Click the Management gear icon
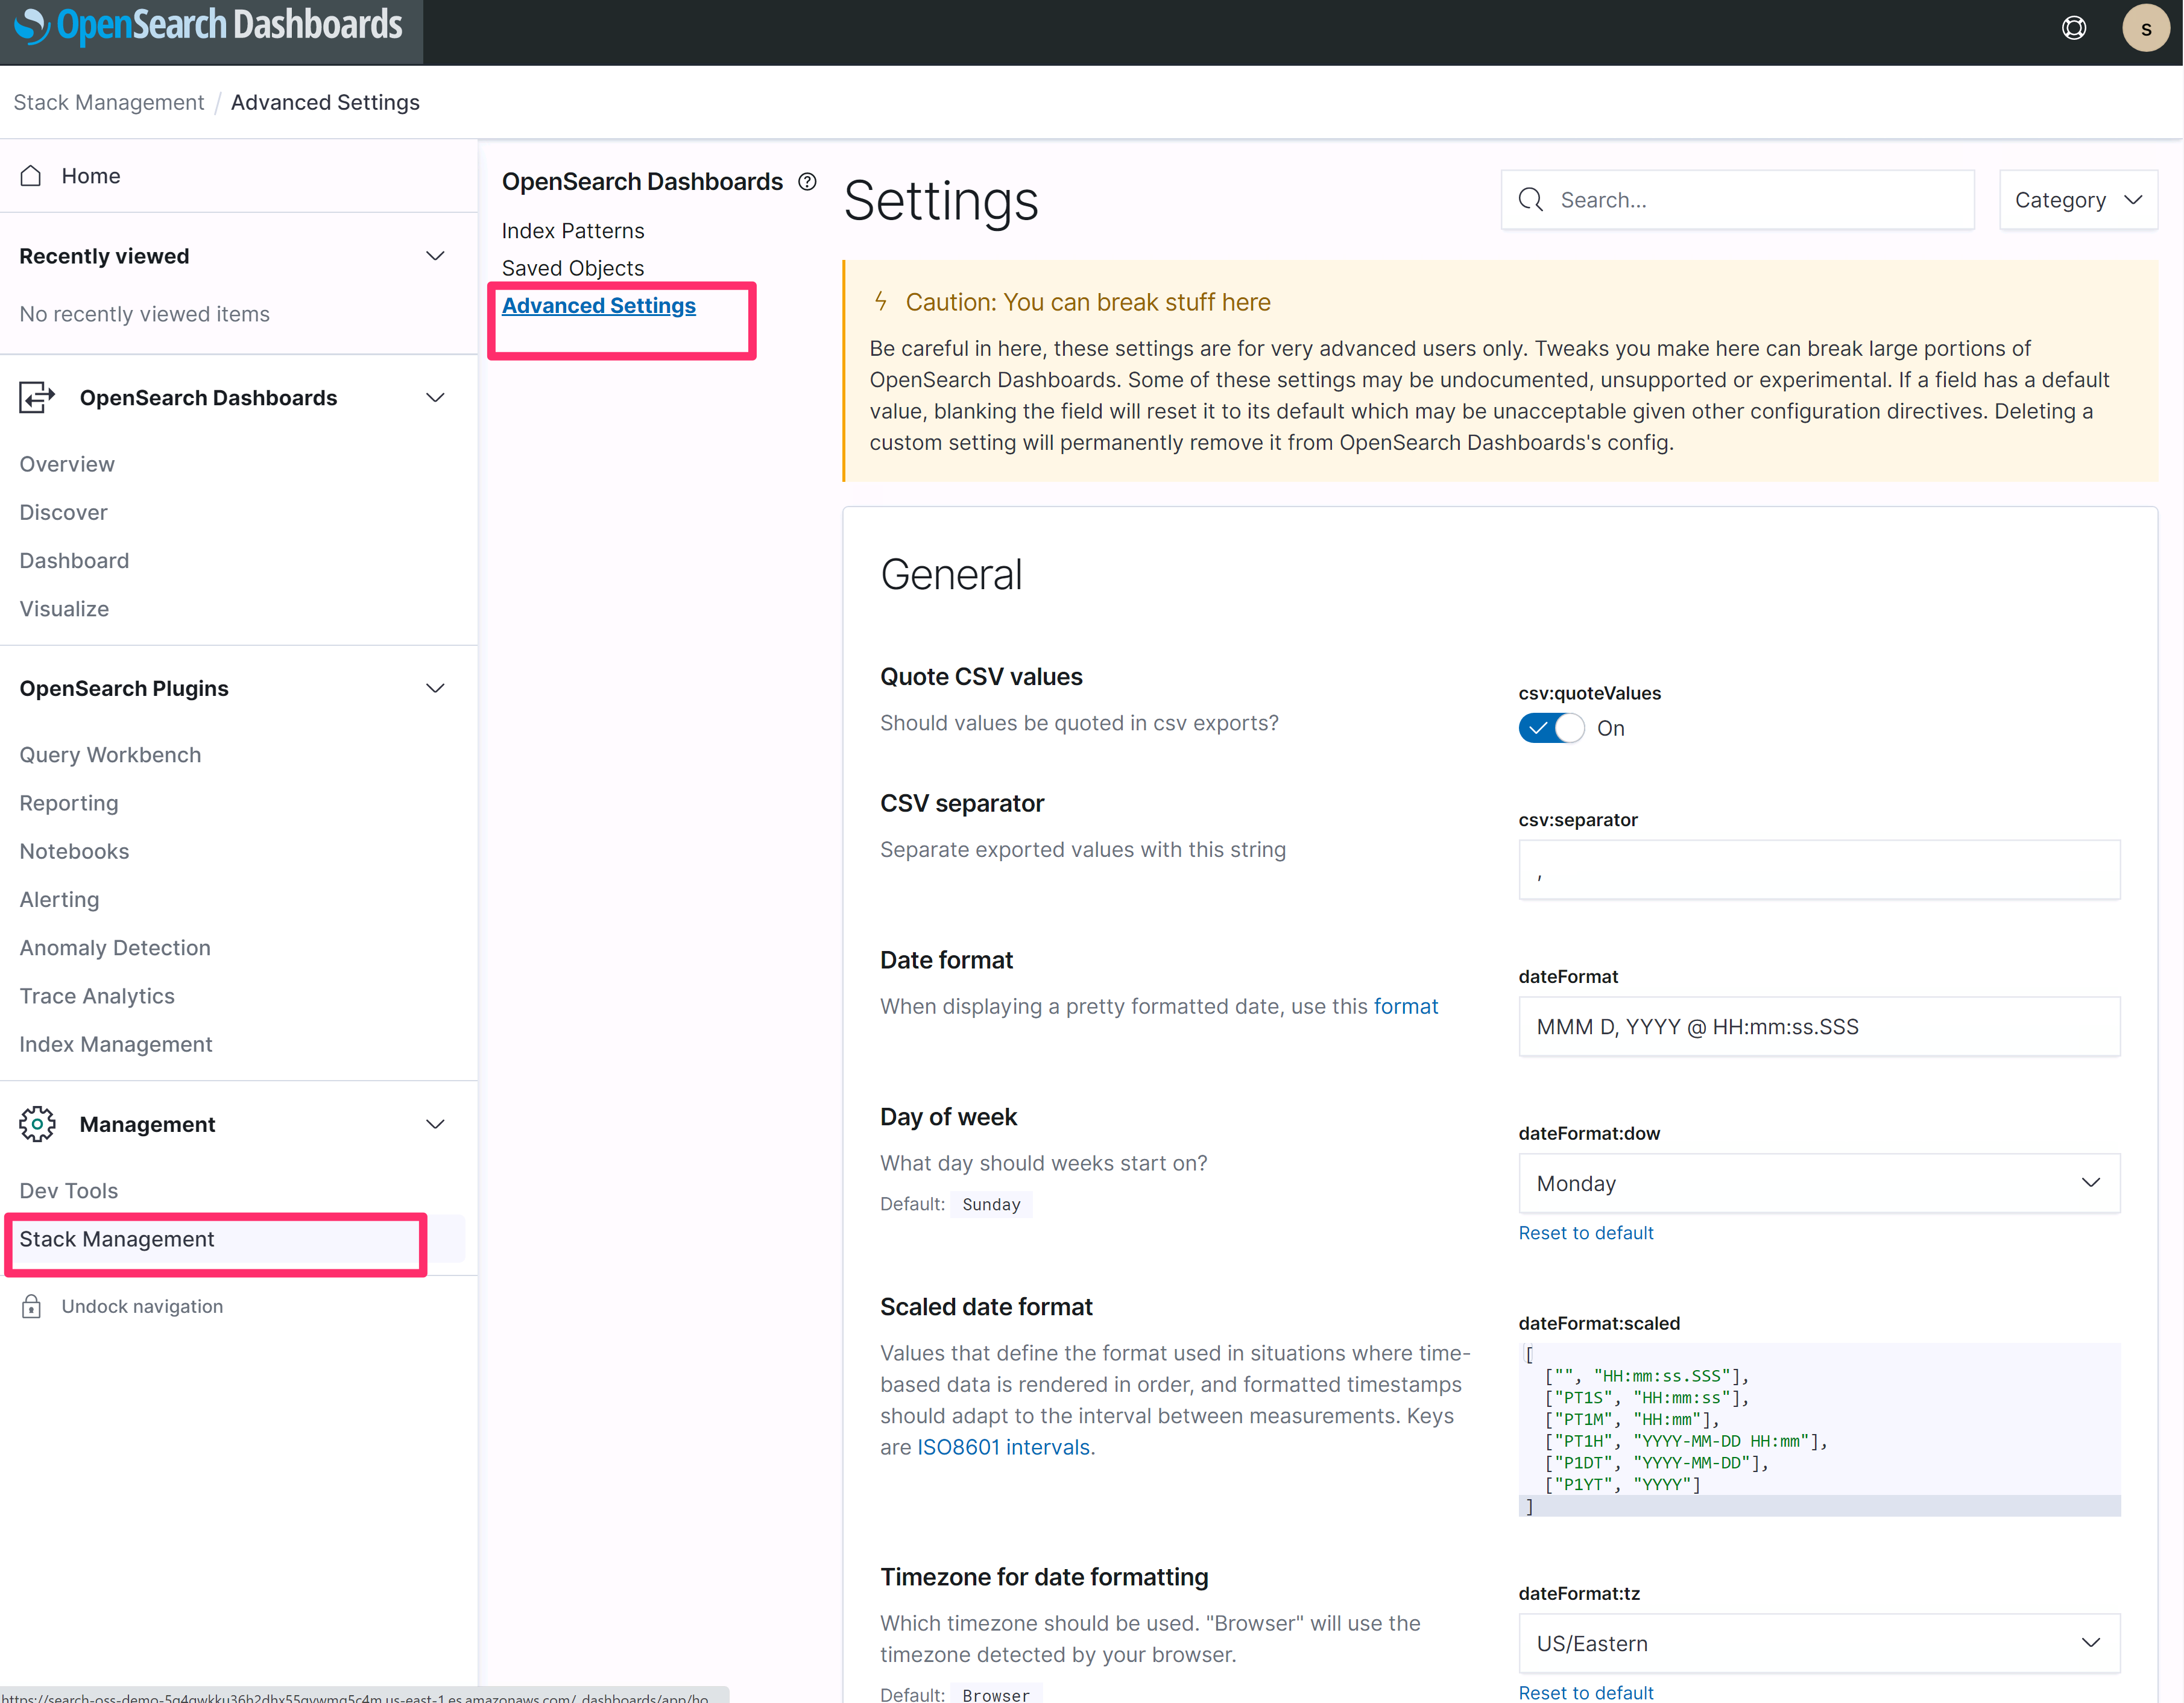This screenshot has height=1703, width=2184. [37, 1124]
